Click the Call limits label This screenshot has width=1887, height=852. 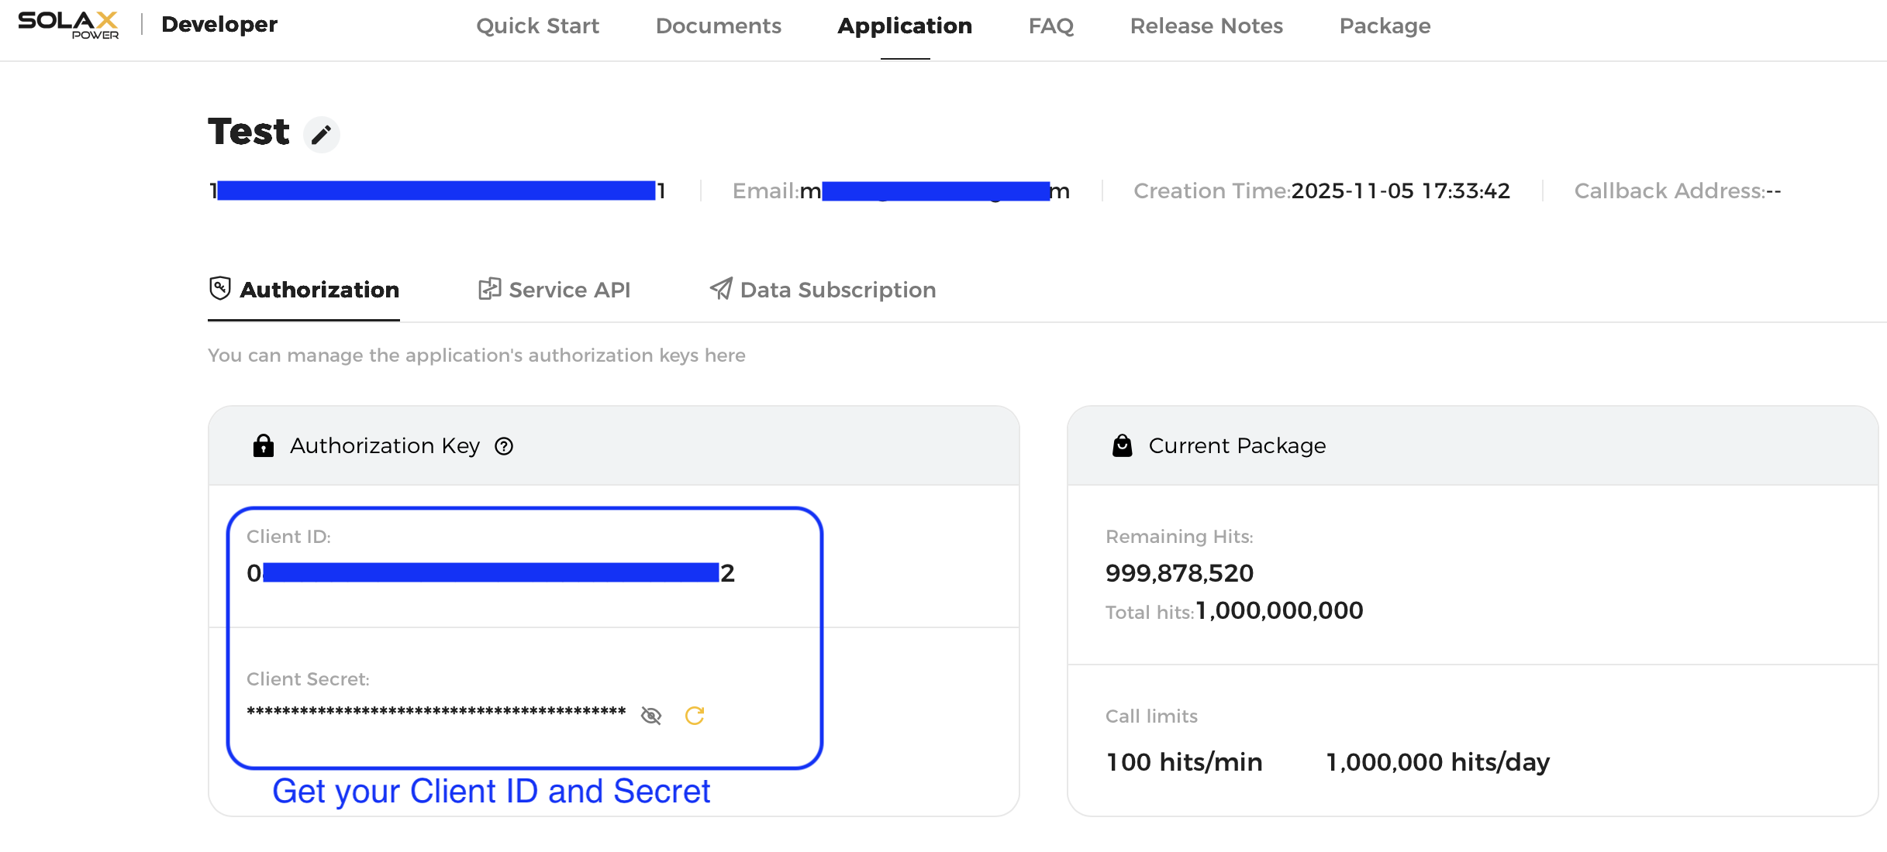click(1151, 716)
